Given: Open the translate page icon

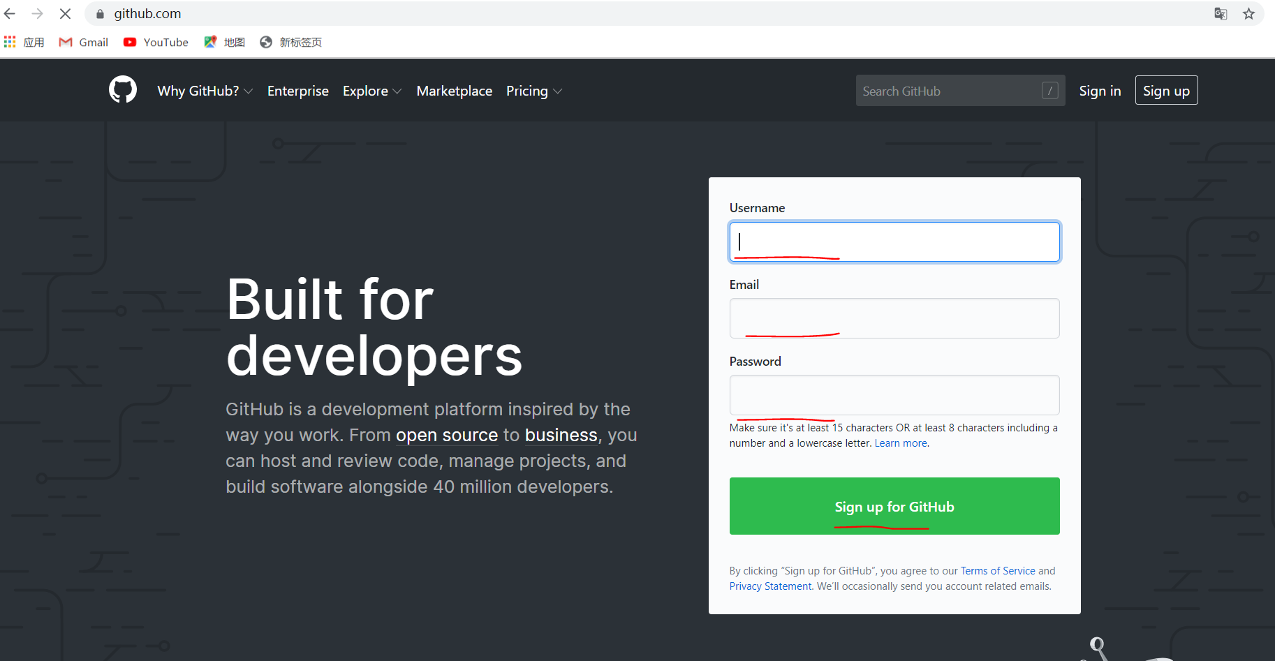Looking at the screenshot, I should pyautogui.click(x=1221, y=14).
